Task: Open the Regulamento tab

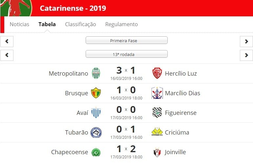Action: 121,24
